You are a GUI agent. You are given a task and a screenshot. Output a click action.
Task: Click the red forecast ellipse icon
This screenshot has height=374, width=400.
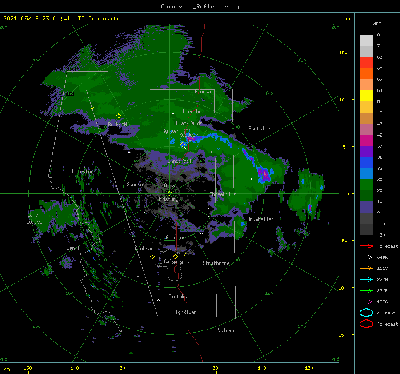[x=366, y=324]
